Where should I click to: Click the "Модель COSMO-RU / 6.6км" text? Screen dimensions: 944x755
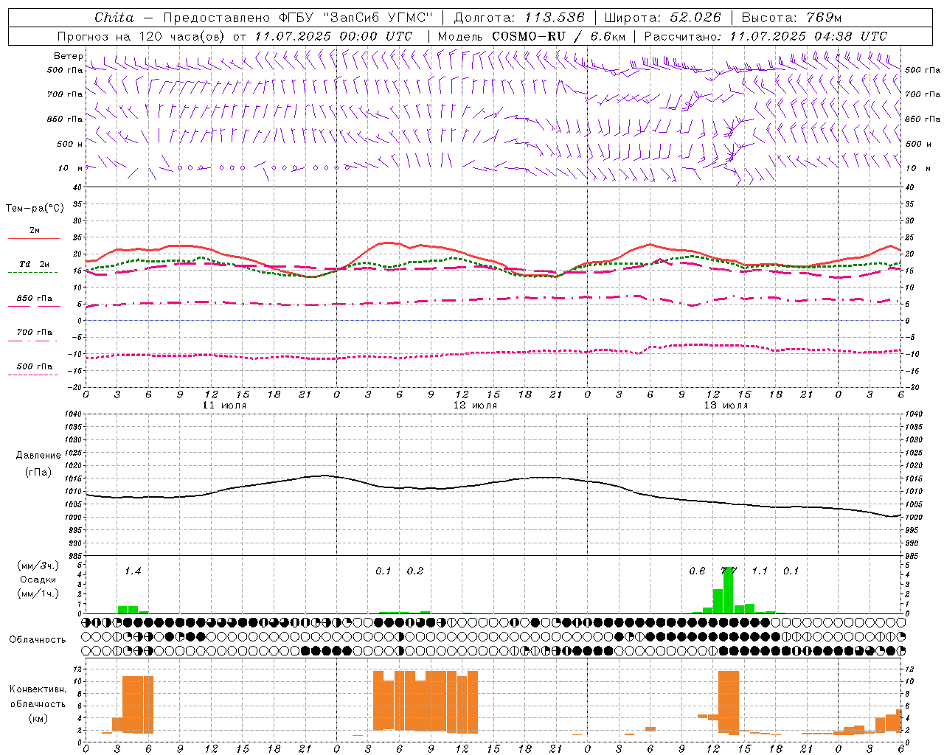click(532, 36)
